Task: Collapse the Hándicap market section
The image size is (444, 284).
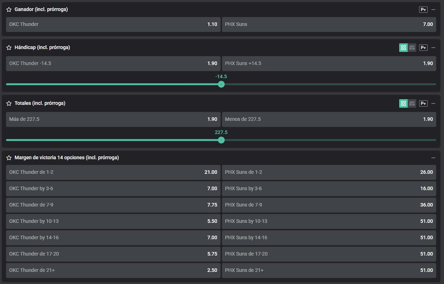Action: point(433,48)
